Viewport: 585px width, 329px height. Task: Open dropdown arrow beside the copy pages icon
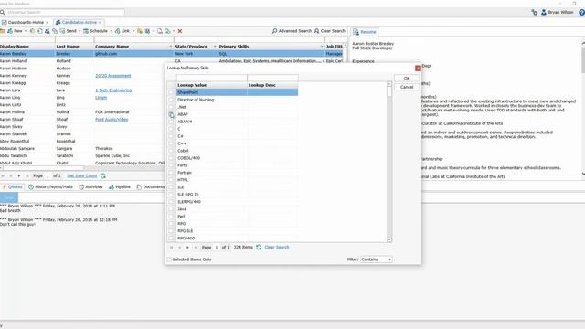(174, 31)
